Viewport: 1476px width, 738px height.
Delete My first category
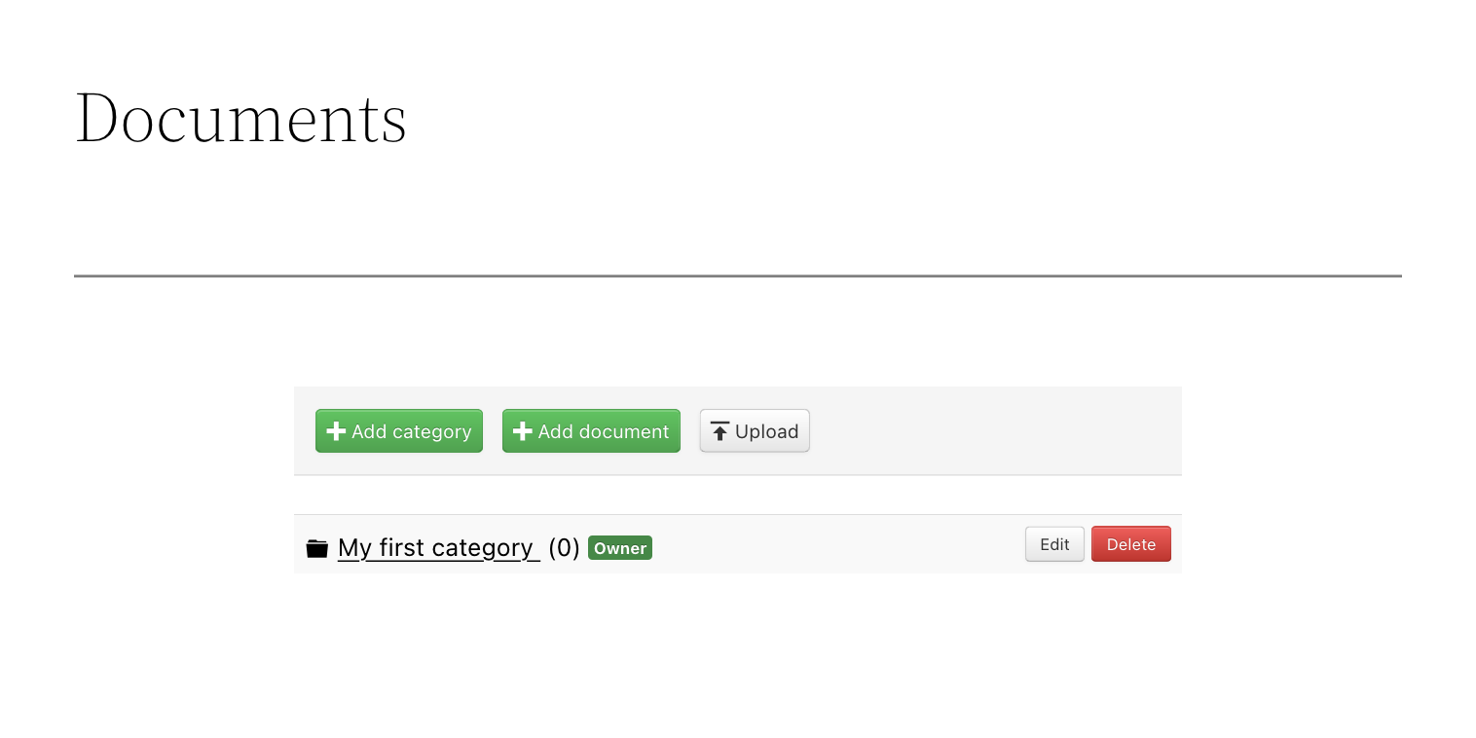click(x=1131, y=544)
